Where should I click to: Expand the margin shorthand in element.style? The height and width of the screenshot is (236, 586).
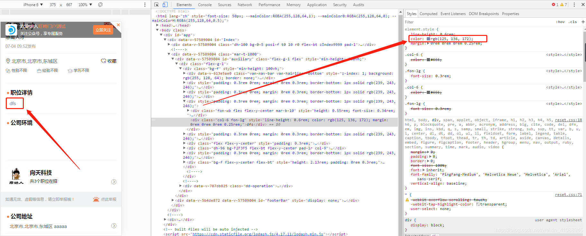428,43
